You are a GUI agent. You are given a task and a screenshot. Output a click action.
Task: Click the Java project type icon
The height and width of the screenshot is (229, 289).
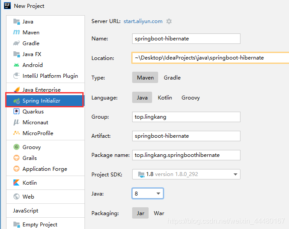pos(16,22)
